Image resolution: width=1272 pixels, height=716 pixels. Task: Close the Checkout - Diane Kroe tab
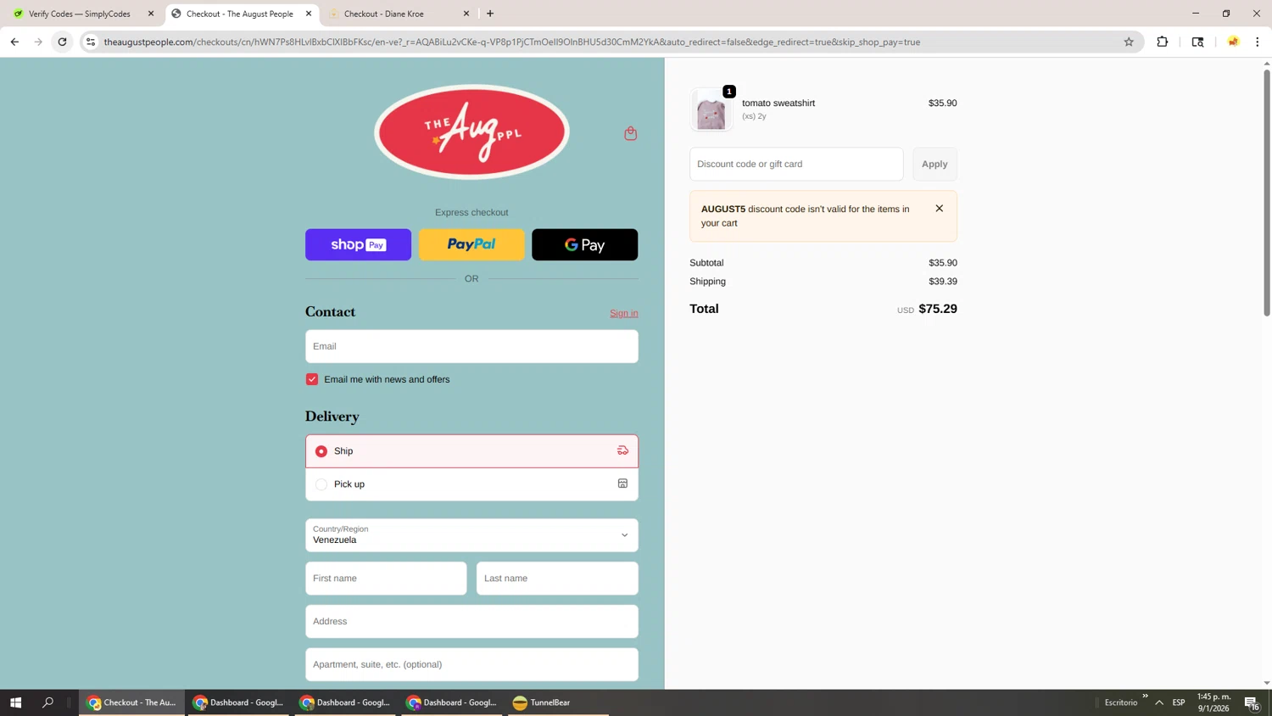(x=466, y=14)
